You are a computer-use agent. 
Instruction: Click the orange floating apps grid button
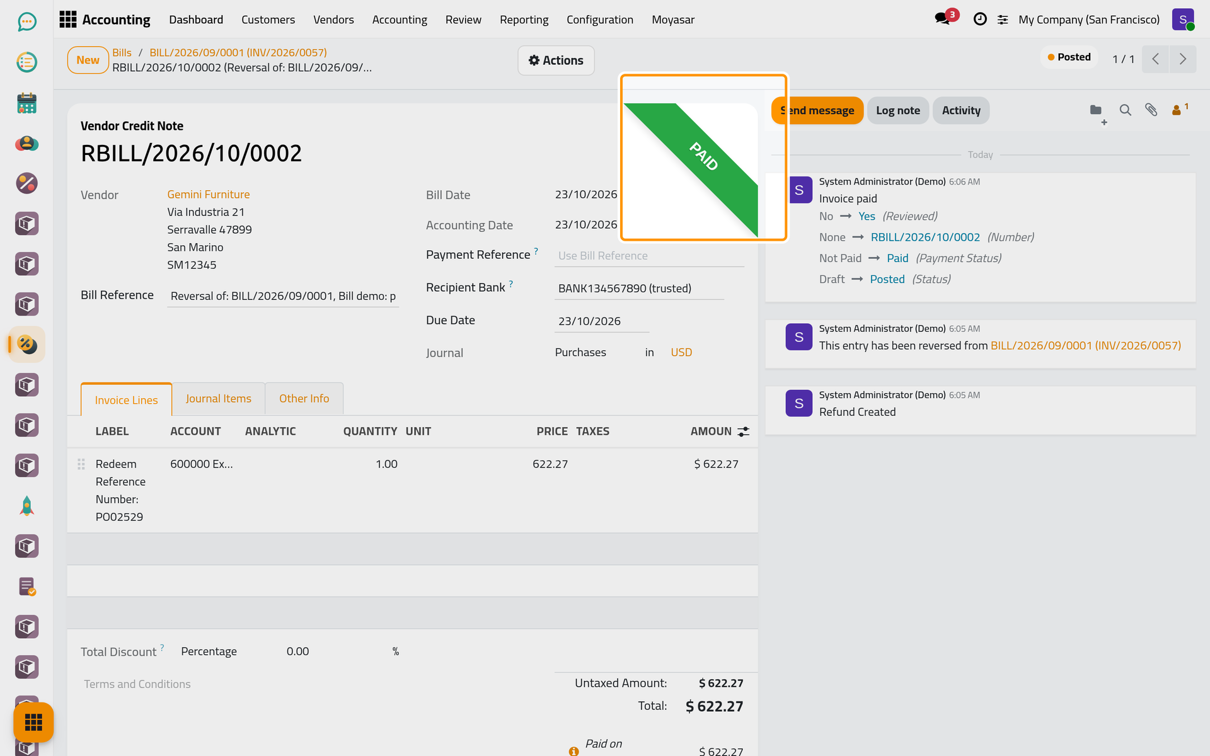click(x=33, y=722)
